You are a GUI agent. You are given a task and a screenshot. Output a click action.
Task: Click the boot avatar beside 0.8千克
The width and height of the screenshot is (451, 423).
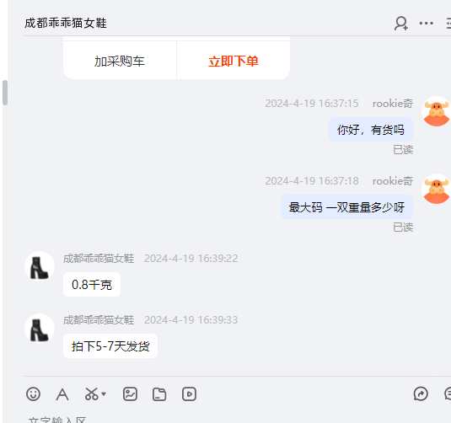[40, 266]
